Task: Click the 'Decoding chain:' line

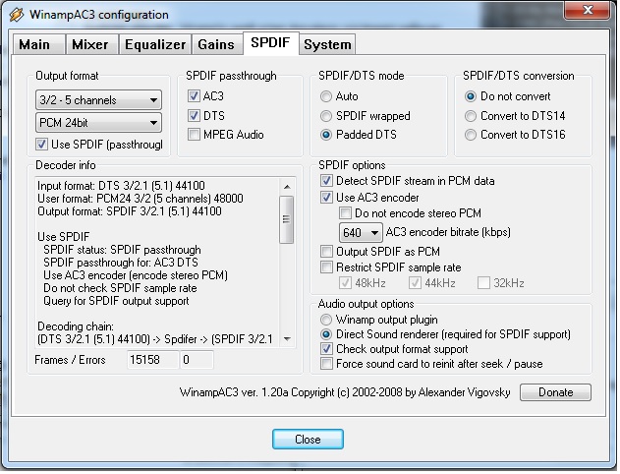Action: 76,326
